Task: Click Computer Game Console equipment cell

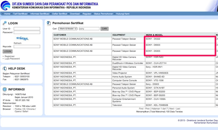Action: [128, 81]
